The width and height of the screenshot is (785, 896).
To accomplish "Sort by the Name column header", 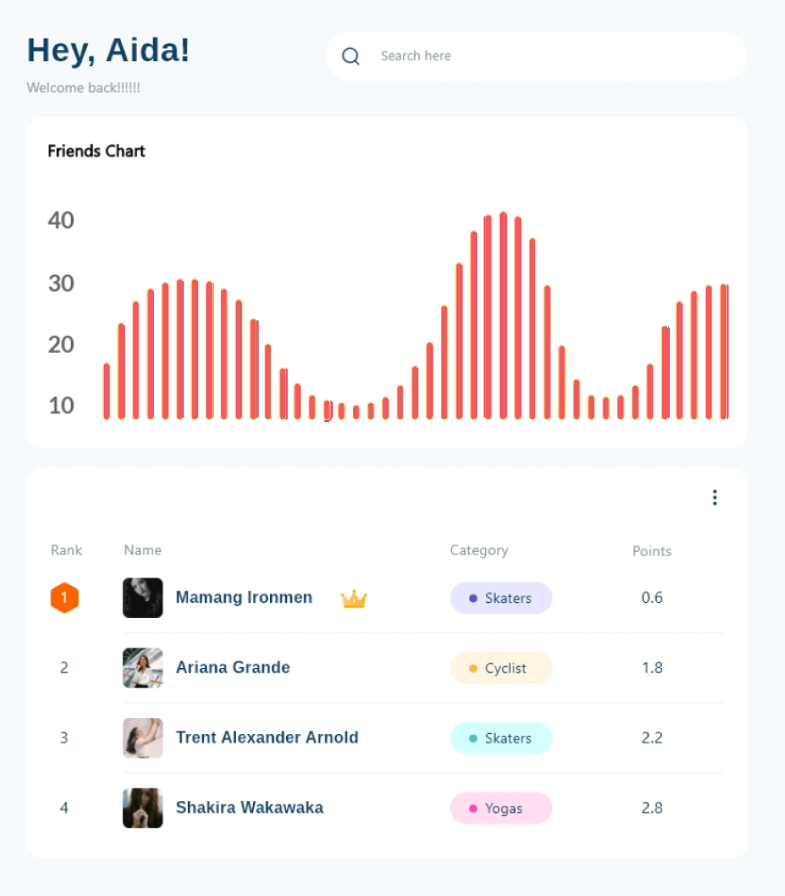I will pyautogui.click(x=143, y=550).
